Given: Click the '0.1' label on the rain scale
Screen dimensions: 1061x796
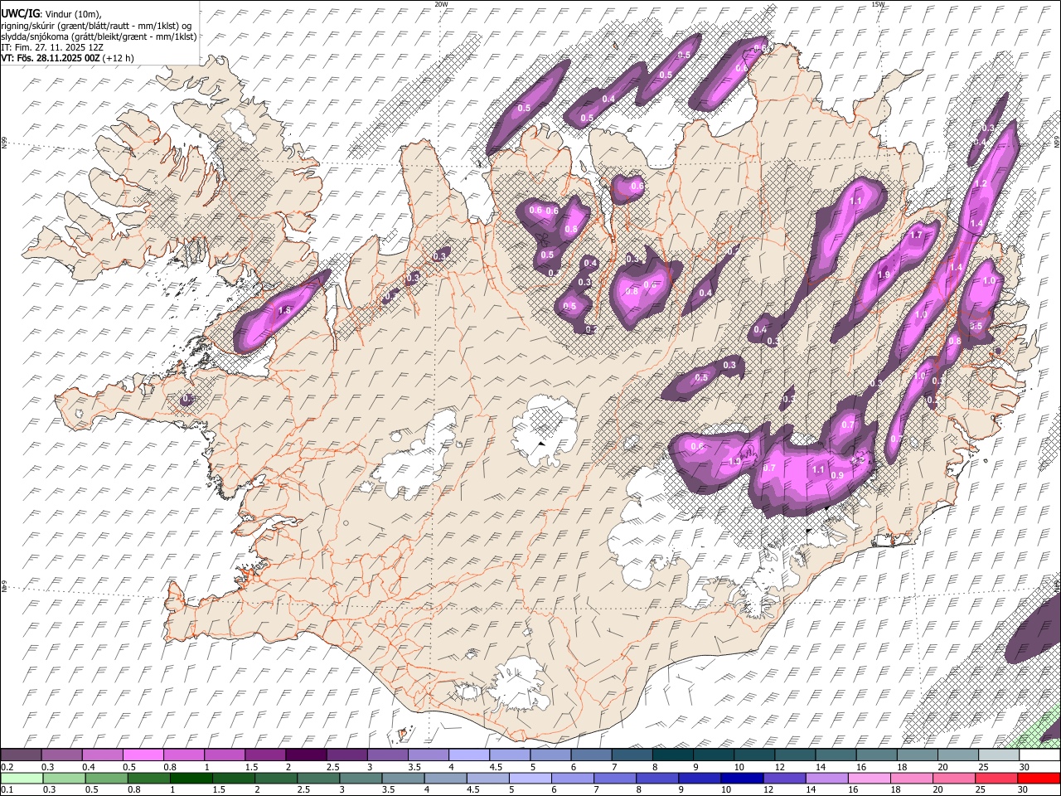Looking at the screenshot, I should point(7,789).
